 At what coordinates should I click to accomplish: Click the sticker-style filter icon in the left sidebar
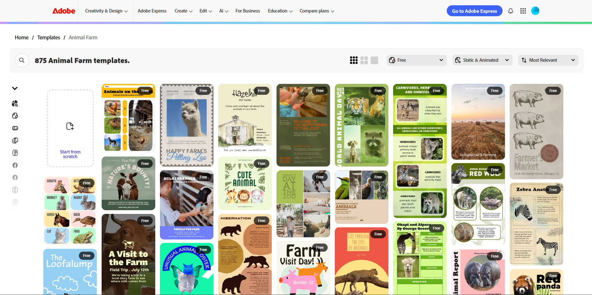click(x=15, y=116)
